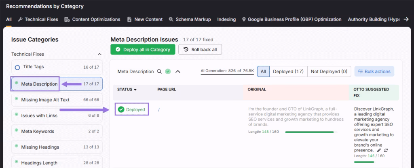Toggle the Deployed status on the first row
The image size is (414, 168).
131,109
